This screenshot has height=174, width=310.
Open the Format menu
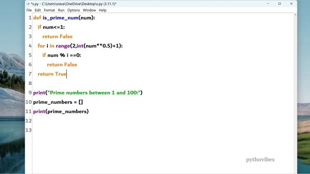point(49,10)
